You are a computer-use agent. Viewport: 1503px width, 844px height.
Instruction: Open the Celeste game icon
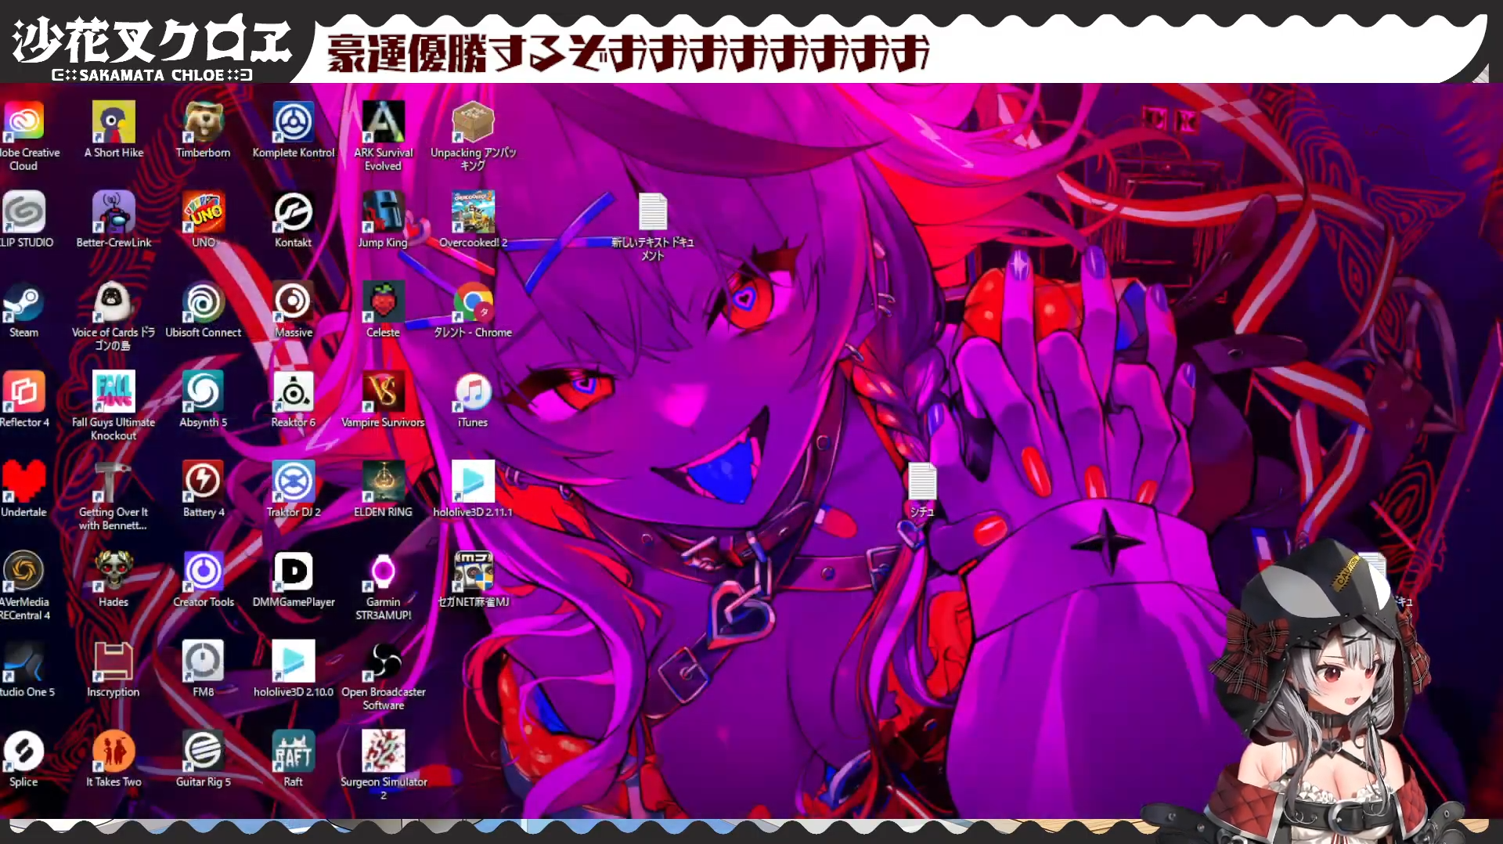[384, 302]
